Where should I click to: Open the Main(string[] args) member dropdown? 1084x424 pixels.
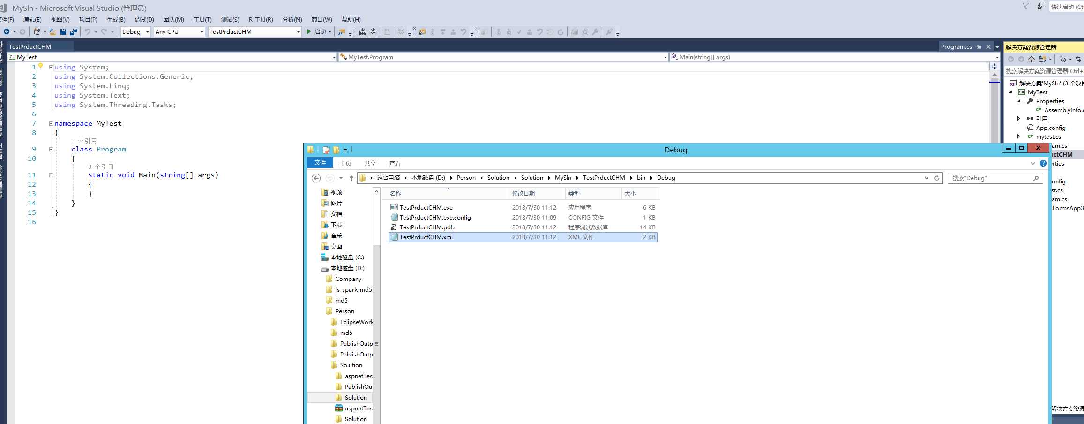click(x=996, y=57)
